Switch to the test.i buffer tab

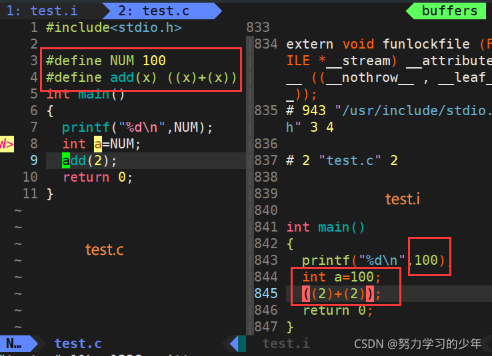(41, 11)
